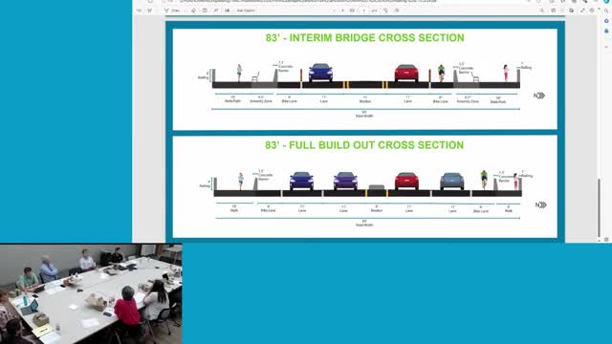Select the Draw tool in PDF toolbar
The image size is (612, 344).
pyautogui.click(x=172, y=11)
